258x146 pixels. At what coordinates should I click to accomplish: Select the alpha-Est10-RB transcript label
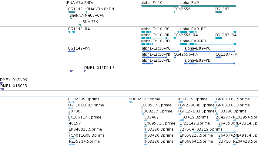pyautogui.click(x=155, y=35)
